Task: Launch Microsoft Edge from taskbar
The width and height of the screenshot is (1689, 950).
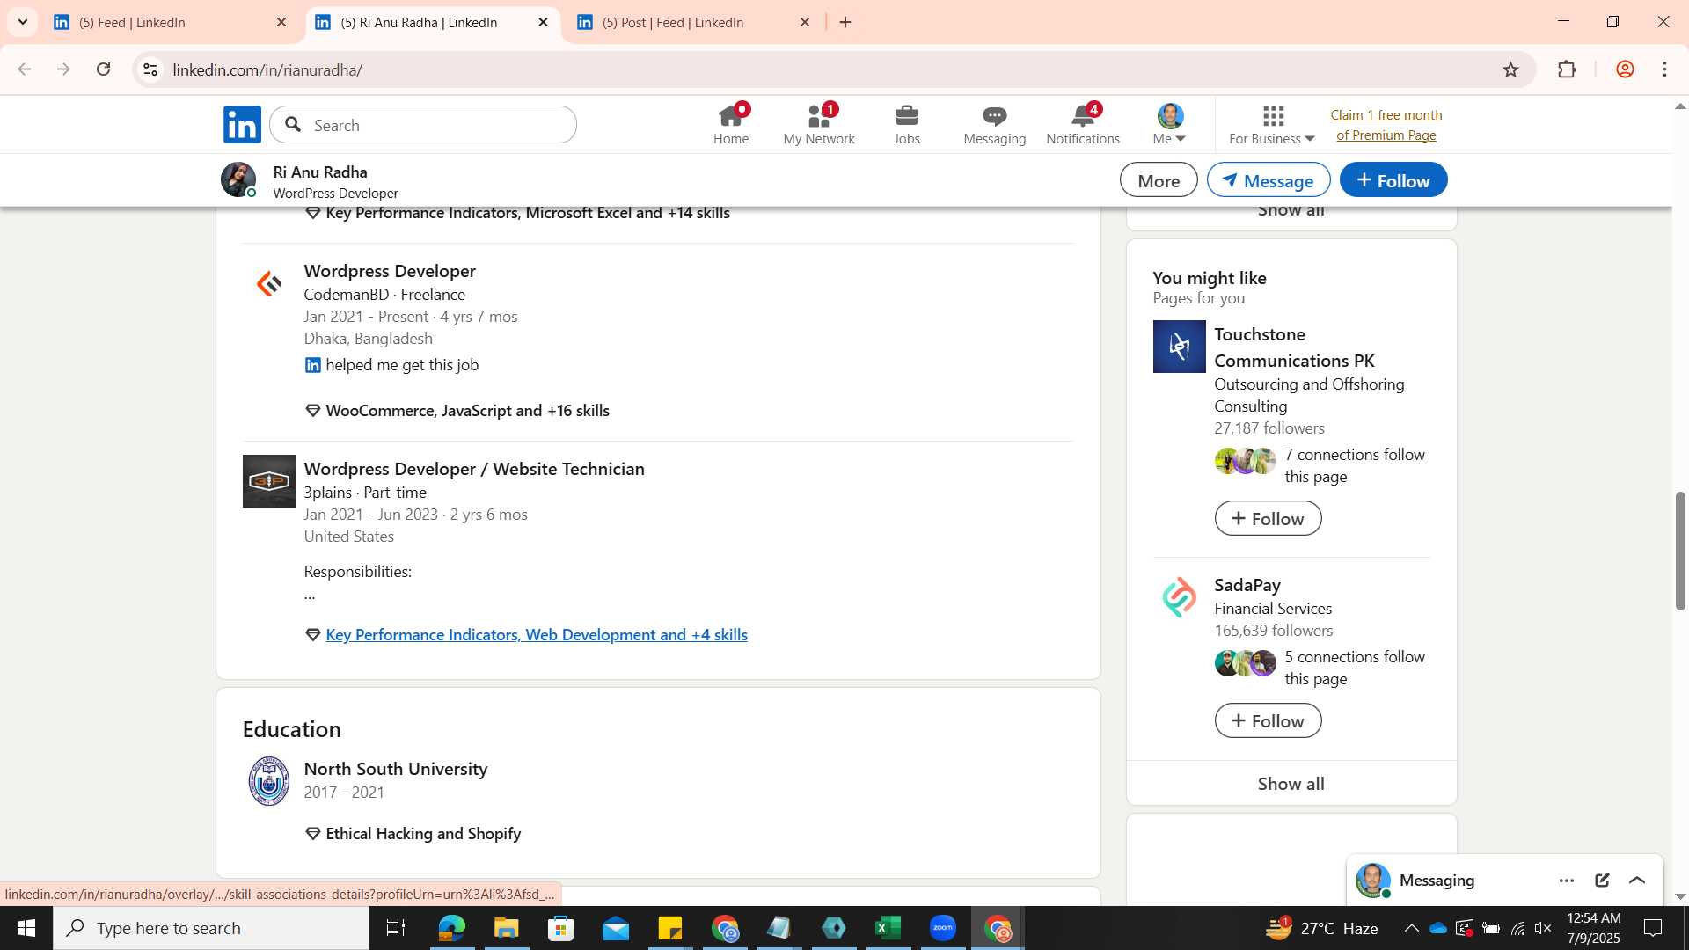Action: click(x=451, y=928)
